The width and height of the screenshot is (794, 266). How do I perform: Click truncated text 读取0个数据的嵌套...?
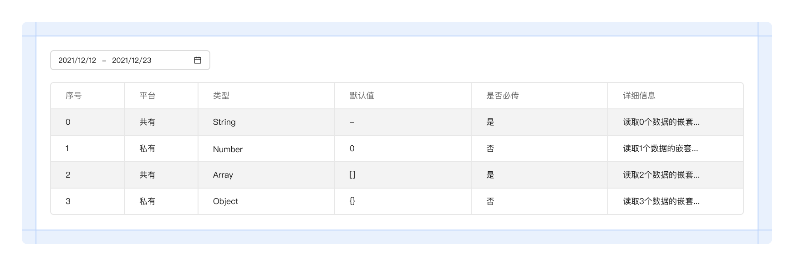click(661, 122)
